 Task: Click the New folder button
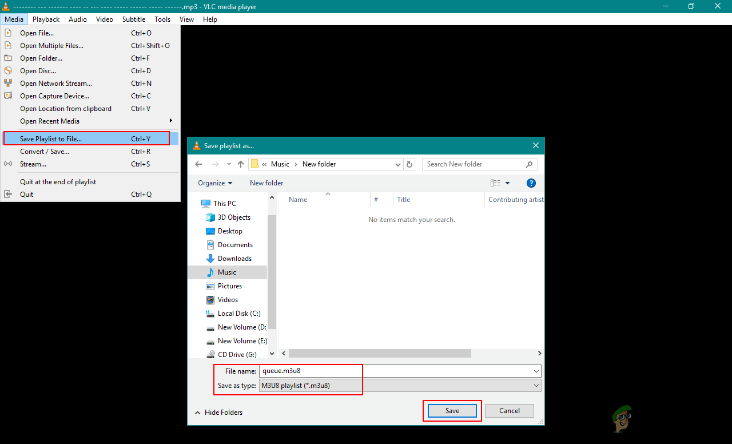tap(266, 183)
